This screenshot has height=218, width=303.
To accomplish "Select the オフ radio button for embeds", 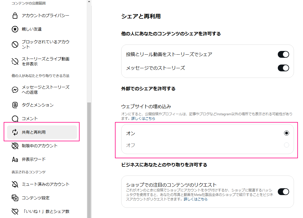I will pos(287,145).
